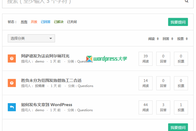
Task: Open Questions category on WordPress question row
Action: [85, 110]
